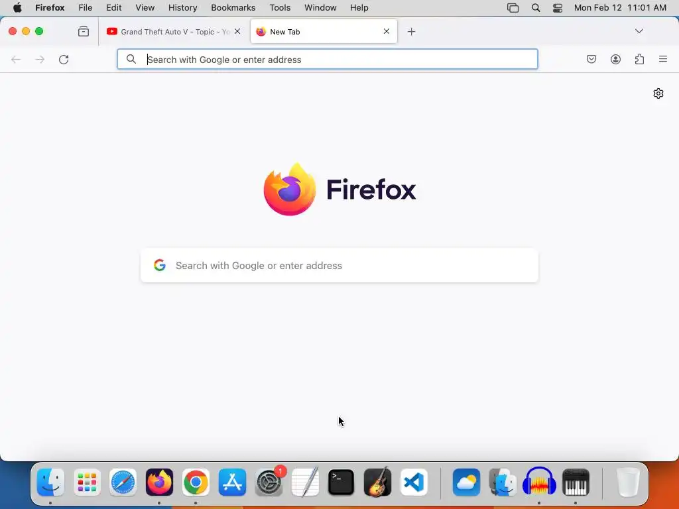Viewport: 679px width, 509px height.
Task: Open the hamburger application menu
Action: point(663,59)
